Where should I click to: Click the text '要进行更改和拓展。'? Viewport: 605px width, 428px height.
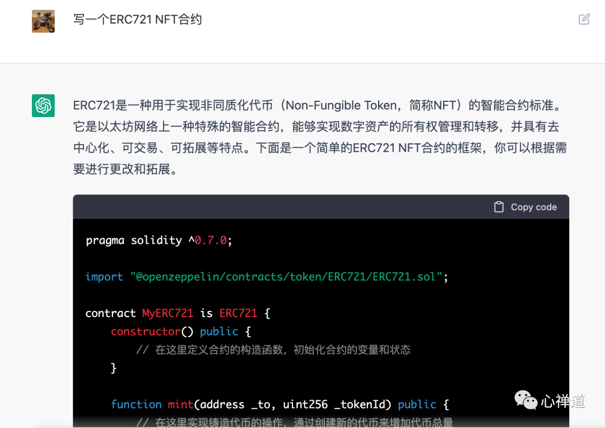(125, 169)
